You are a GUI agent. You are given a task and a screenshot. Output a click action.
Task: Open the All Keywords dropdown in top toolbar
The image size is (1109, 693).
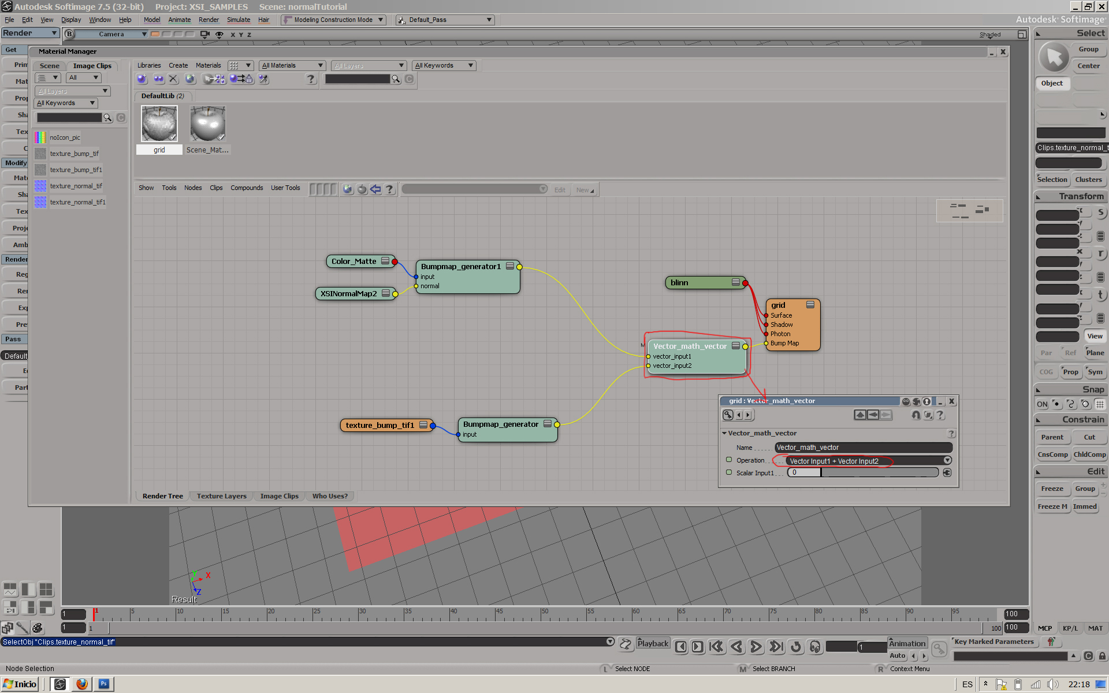444,65
